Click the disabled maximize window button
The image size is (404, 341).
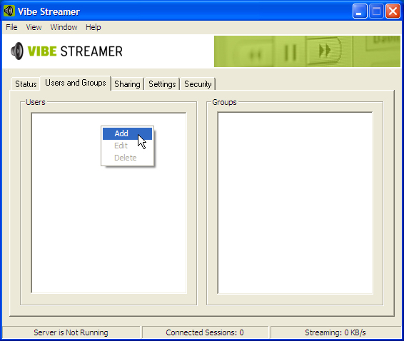(376, 11)
